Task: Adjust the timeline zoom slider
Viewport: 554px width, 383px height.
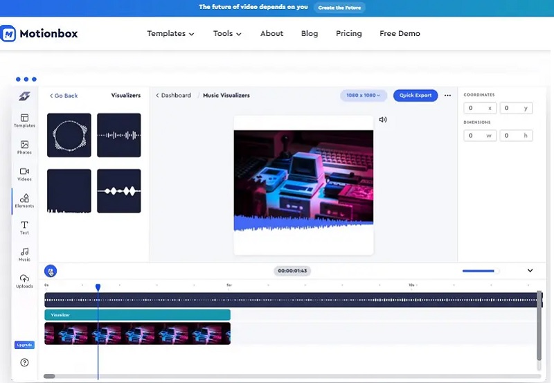Action: coord(480,271)
